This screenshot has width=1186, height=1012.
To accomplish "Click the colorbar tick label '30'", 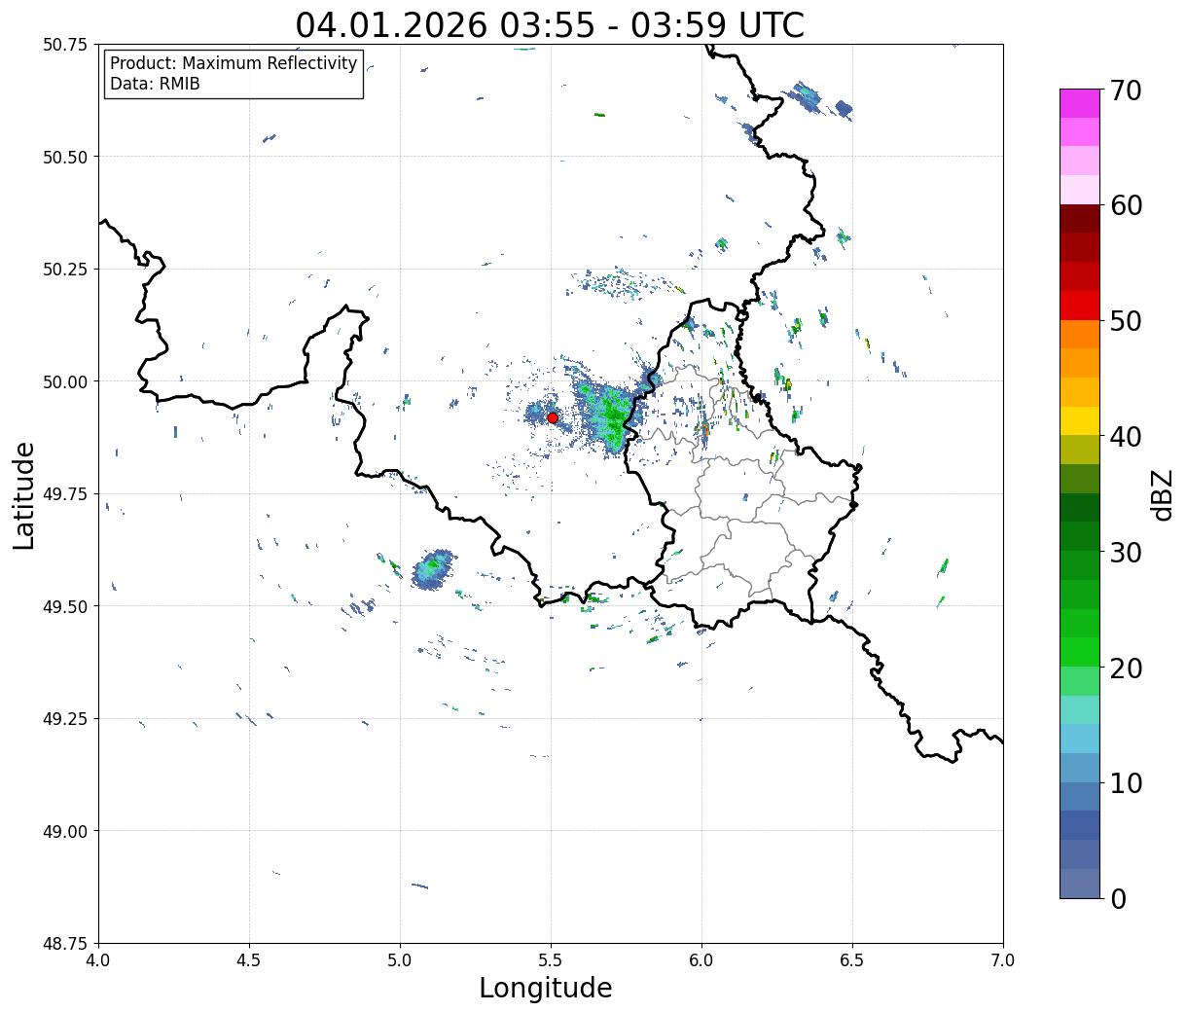I will pyautogui.click(x=1126, y=552).
